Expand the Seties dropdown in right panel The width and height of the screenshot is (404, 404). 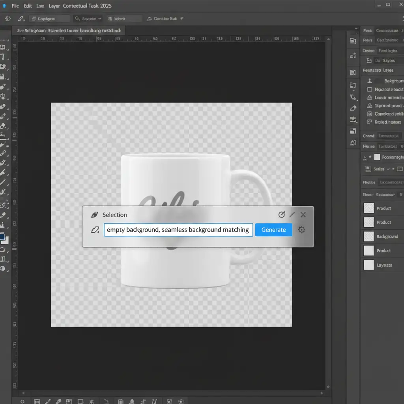[x=388, y=169]
